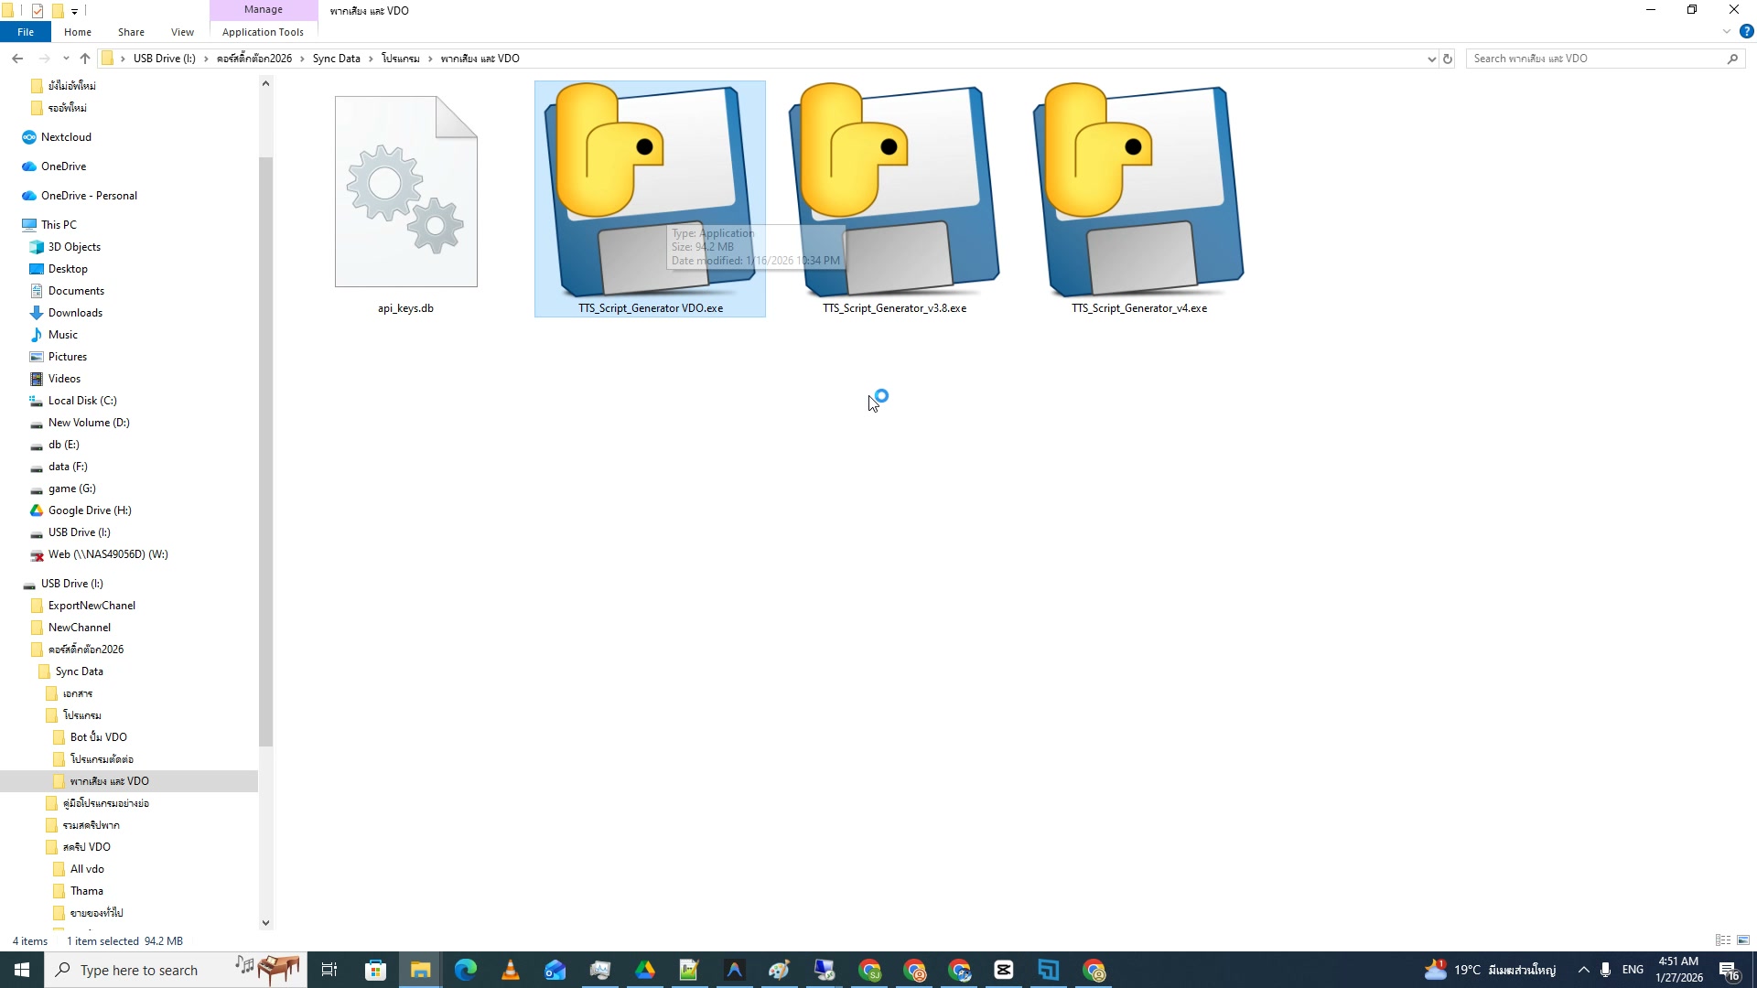Launch VLC media player from the taskbar
This screenshot has width=1757, height=988.
point(510,970)
